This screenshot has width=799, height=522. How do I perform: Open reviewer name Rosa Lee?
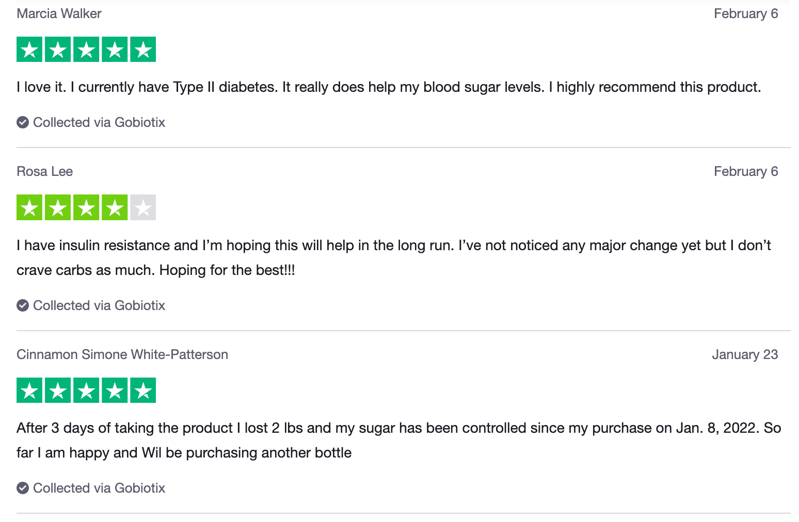pos(44,171)
